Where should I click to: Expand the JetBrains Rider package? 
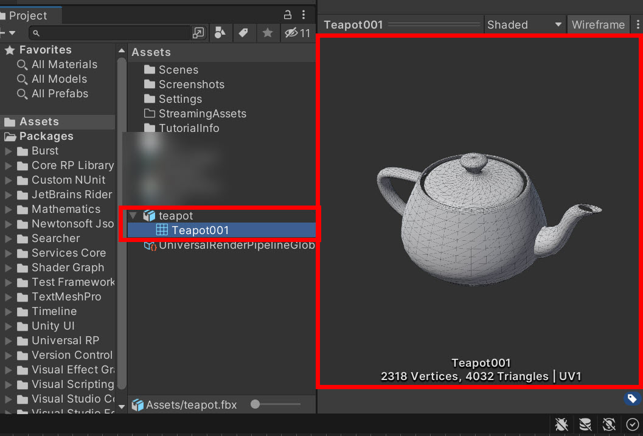point(8,195)
